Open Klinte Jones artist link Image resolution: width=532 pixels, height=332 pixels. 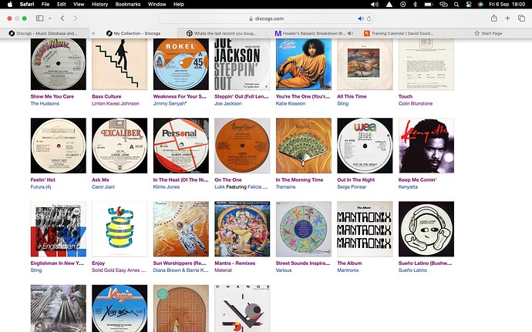point(167,187)
